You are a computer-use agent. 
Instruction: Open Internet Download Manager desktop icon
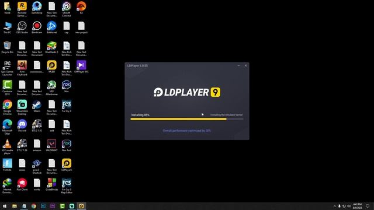[7, 186]
